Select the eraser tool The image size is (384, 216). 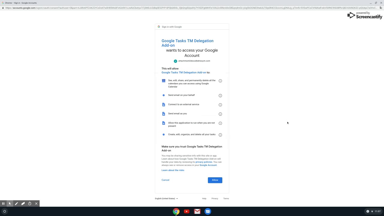[23, 204]
